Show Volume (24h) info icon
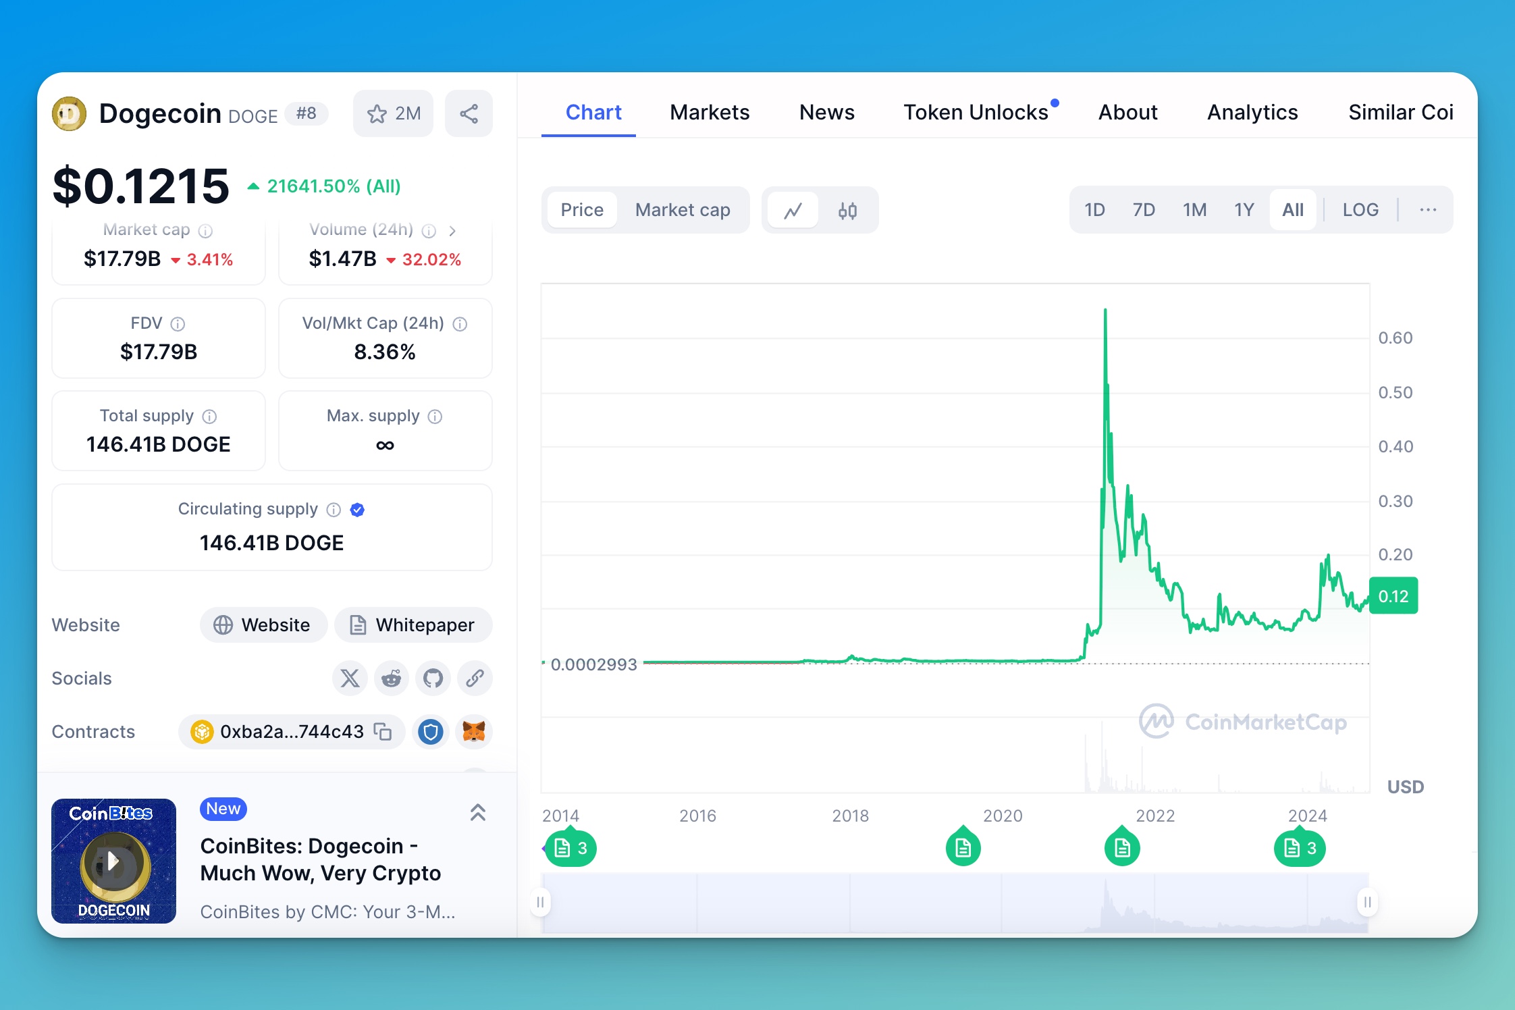Screen dimensions: 1515x1010 coord(429,231)
